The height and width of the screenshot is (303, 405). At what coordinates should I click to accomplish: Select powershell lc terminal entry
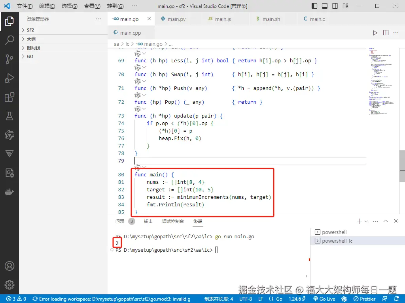coord(358,241)
